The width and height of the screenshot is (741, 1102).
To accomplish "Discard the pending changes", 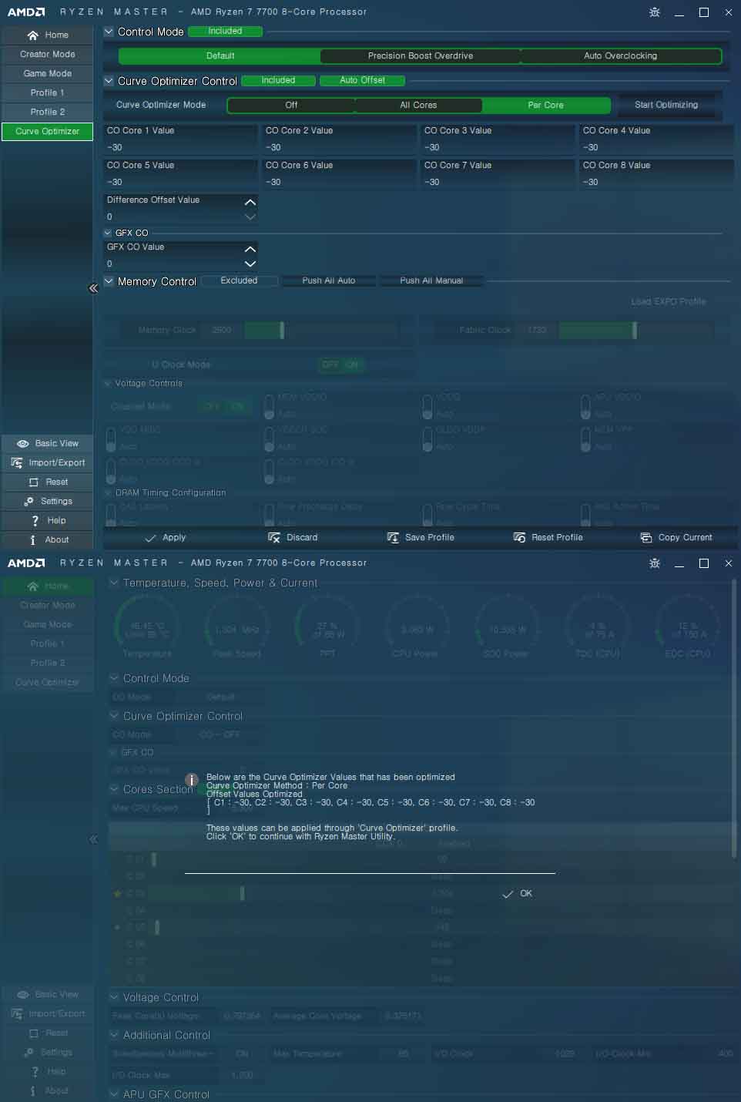I will pos(293,538).
